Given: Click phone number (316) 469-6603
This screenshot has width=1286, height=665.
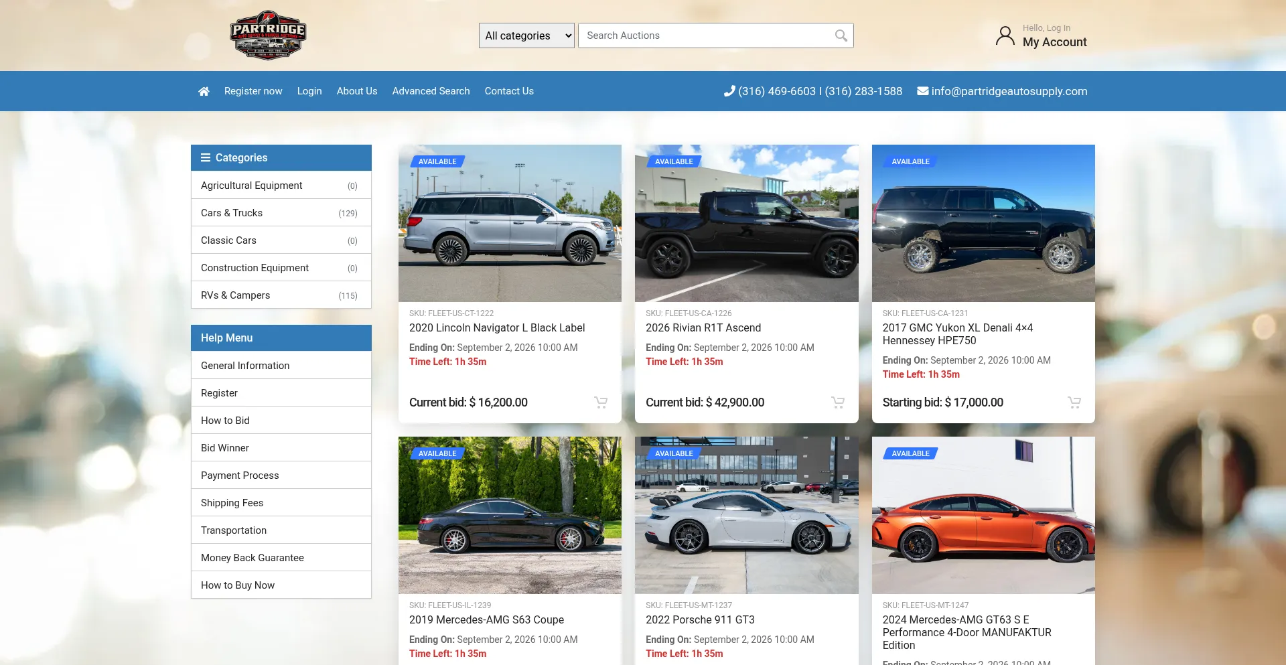Looking at the screenshot, I should click(x=777, y=91).
